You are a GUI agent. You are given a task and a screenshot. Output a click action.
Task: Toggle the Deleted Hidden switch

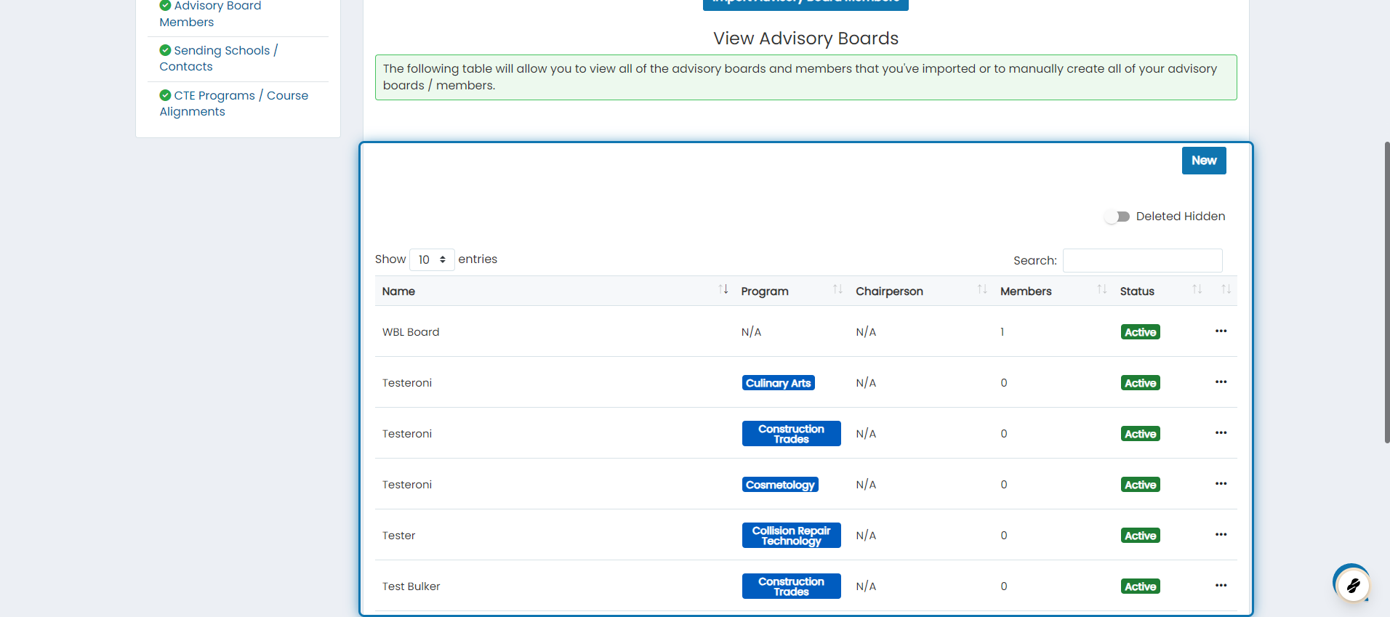pyautogui.click(x=1117, y=217)
